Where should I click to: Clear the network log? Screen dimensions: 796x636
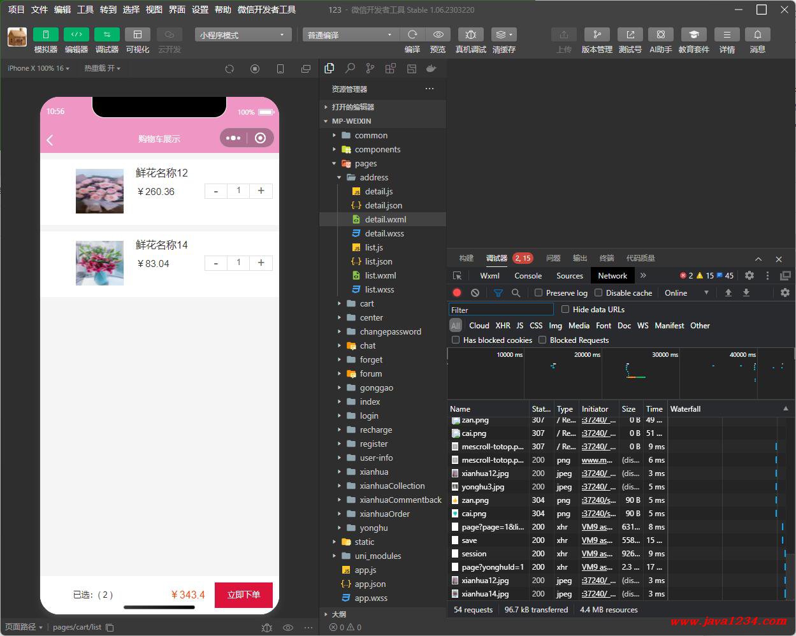(475, 293)
